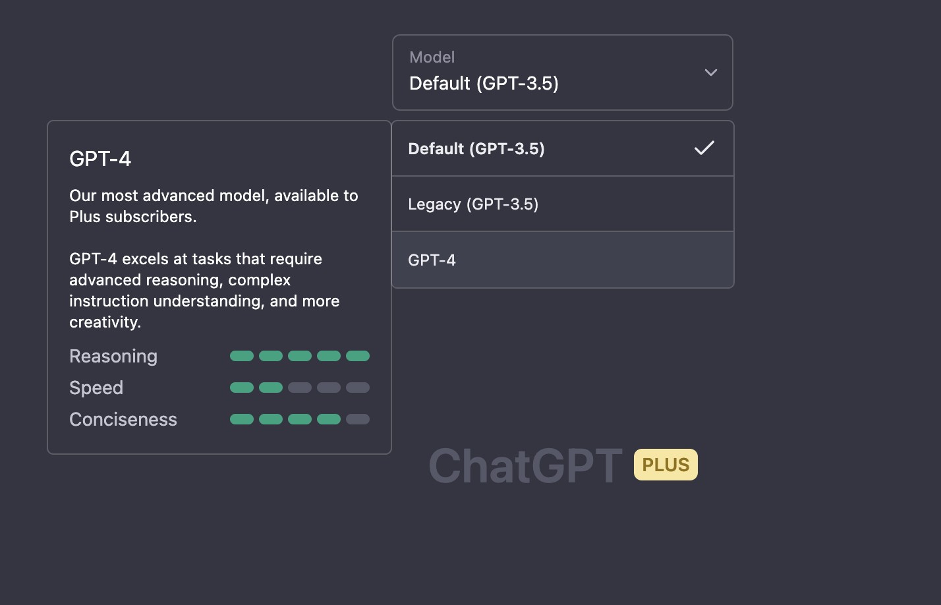Viewport: 941px width, 605px height.
Task: Click the Speed label
Action: [96, 388]
